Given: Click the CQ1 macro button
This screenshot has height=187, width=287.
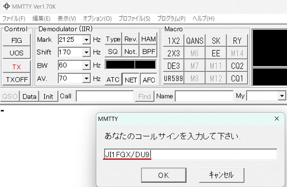Looking at the screenshot, I should click(237, 78).
